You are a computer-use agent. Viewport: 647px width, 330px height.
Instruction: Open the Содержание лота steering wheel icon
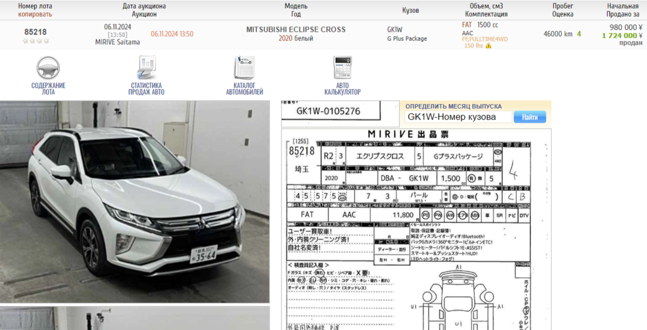(x=48, y=68)
